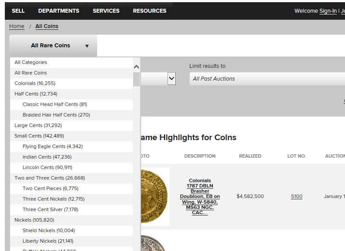
Task: View the Brasher Doubloon gold coin photo
Action: pyautogui.click(x=155, y=196)
